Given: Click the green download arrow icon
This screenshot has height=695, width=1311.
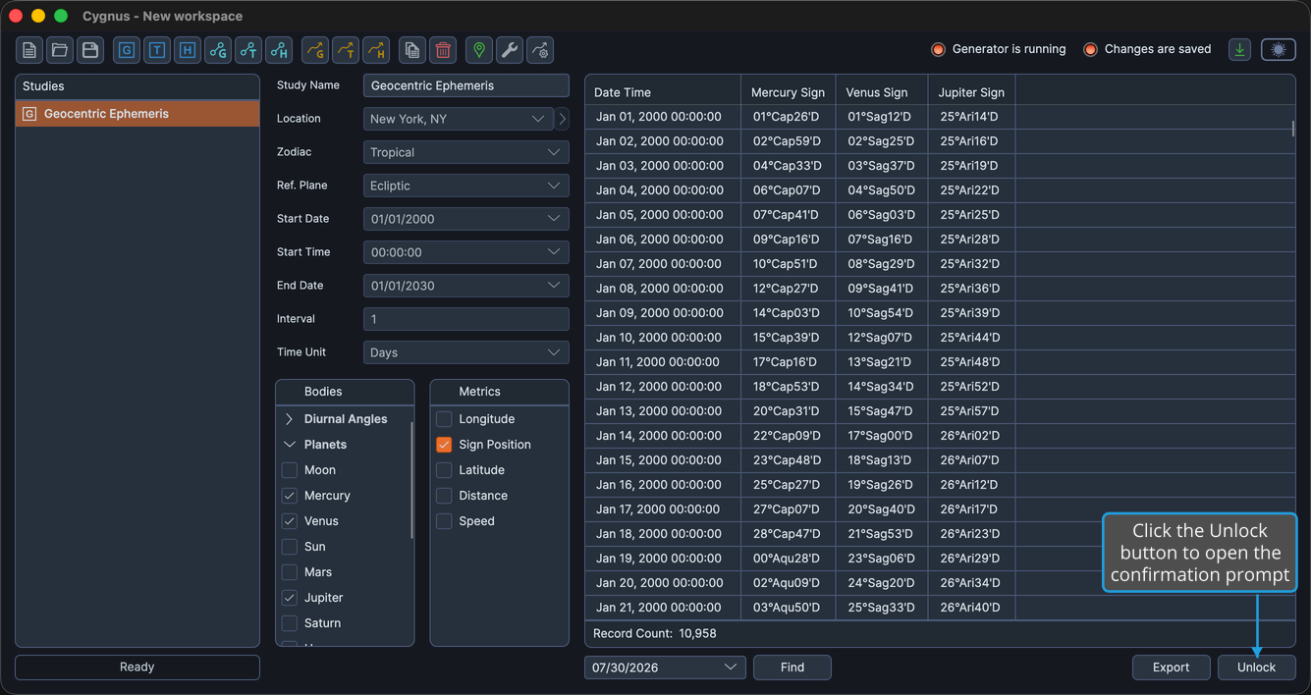Looking at the screenshot, I should pyautogui.click(x=1240, y=49).
